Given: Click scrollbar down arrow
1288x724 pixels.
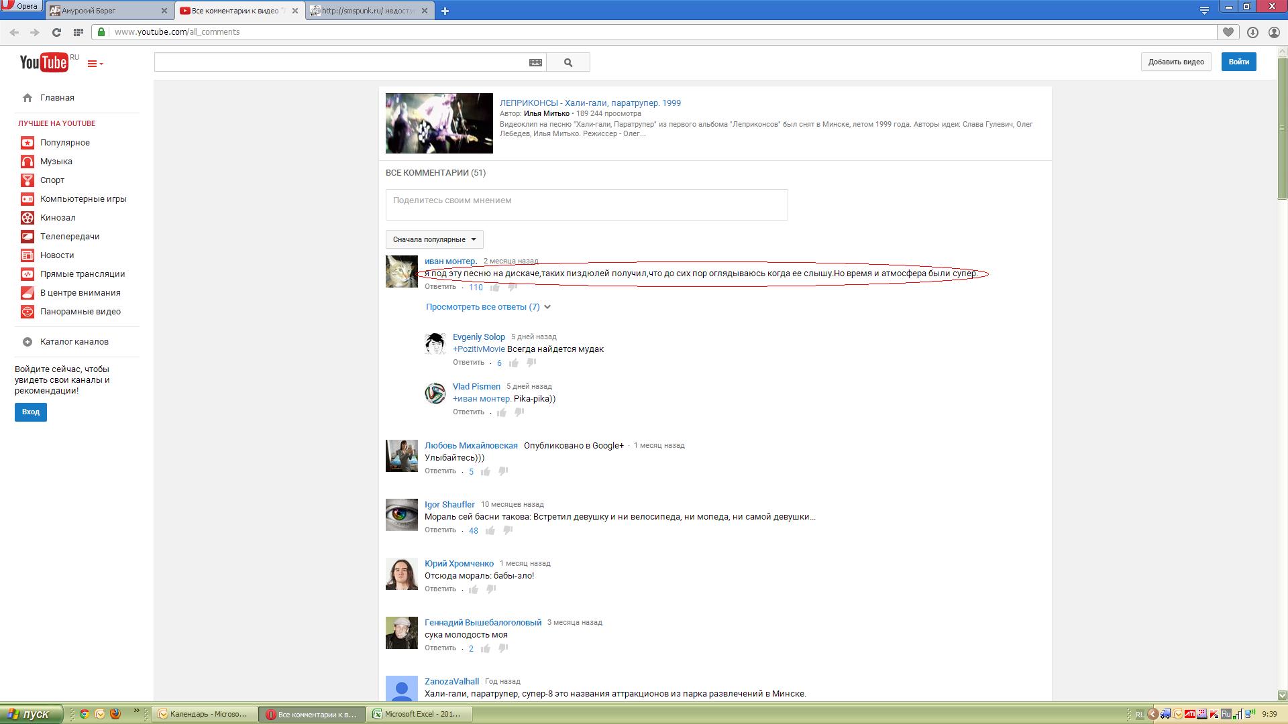Looking at the screenshot, I should tap(1282, 696).
